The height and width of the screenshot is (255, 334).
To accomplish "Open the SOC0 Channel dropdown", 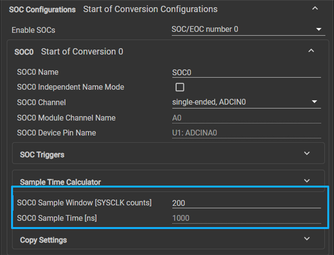I will click(246, 102).
